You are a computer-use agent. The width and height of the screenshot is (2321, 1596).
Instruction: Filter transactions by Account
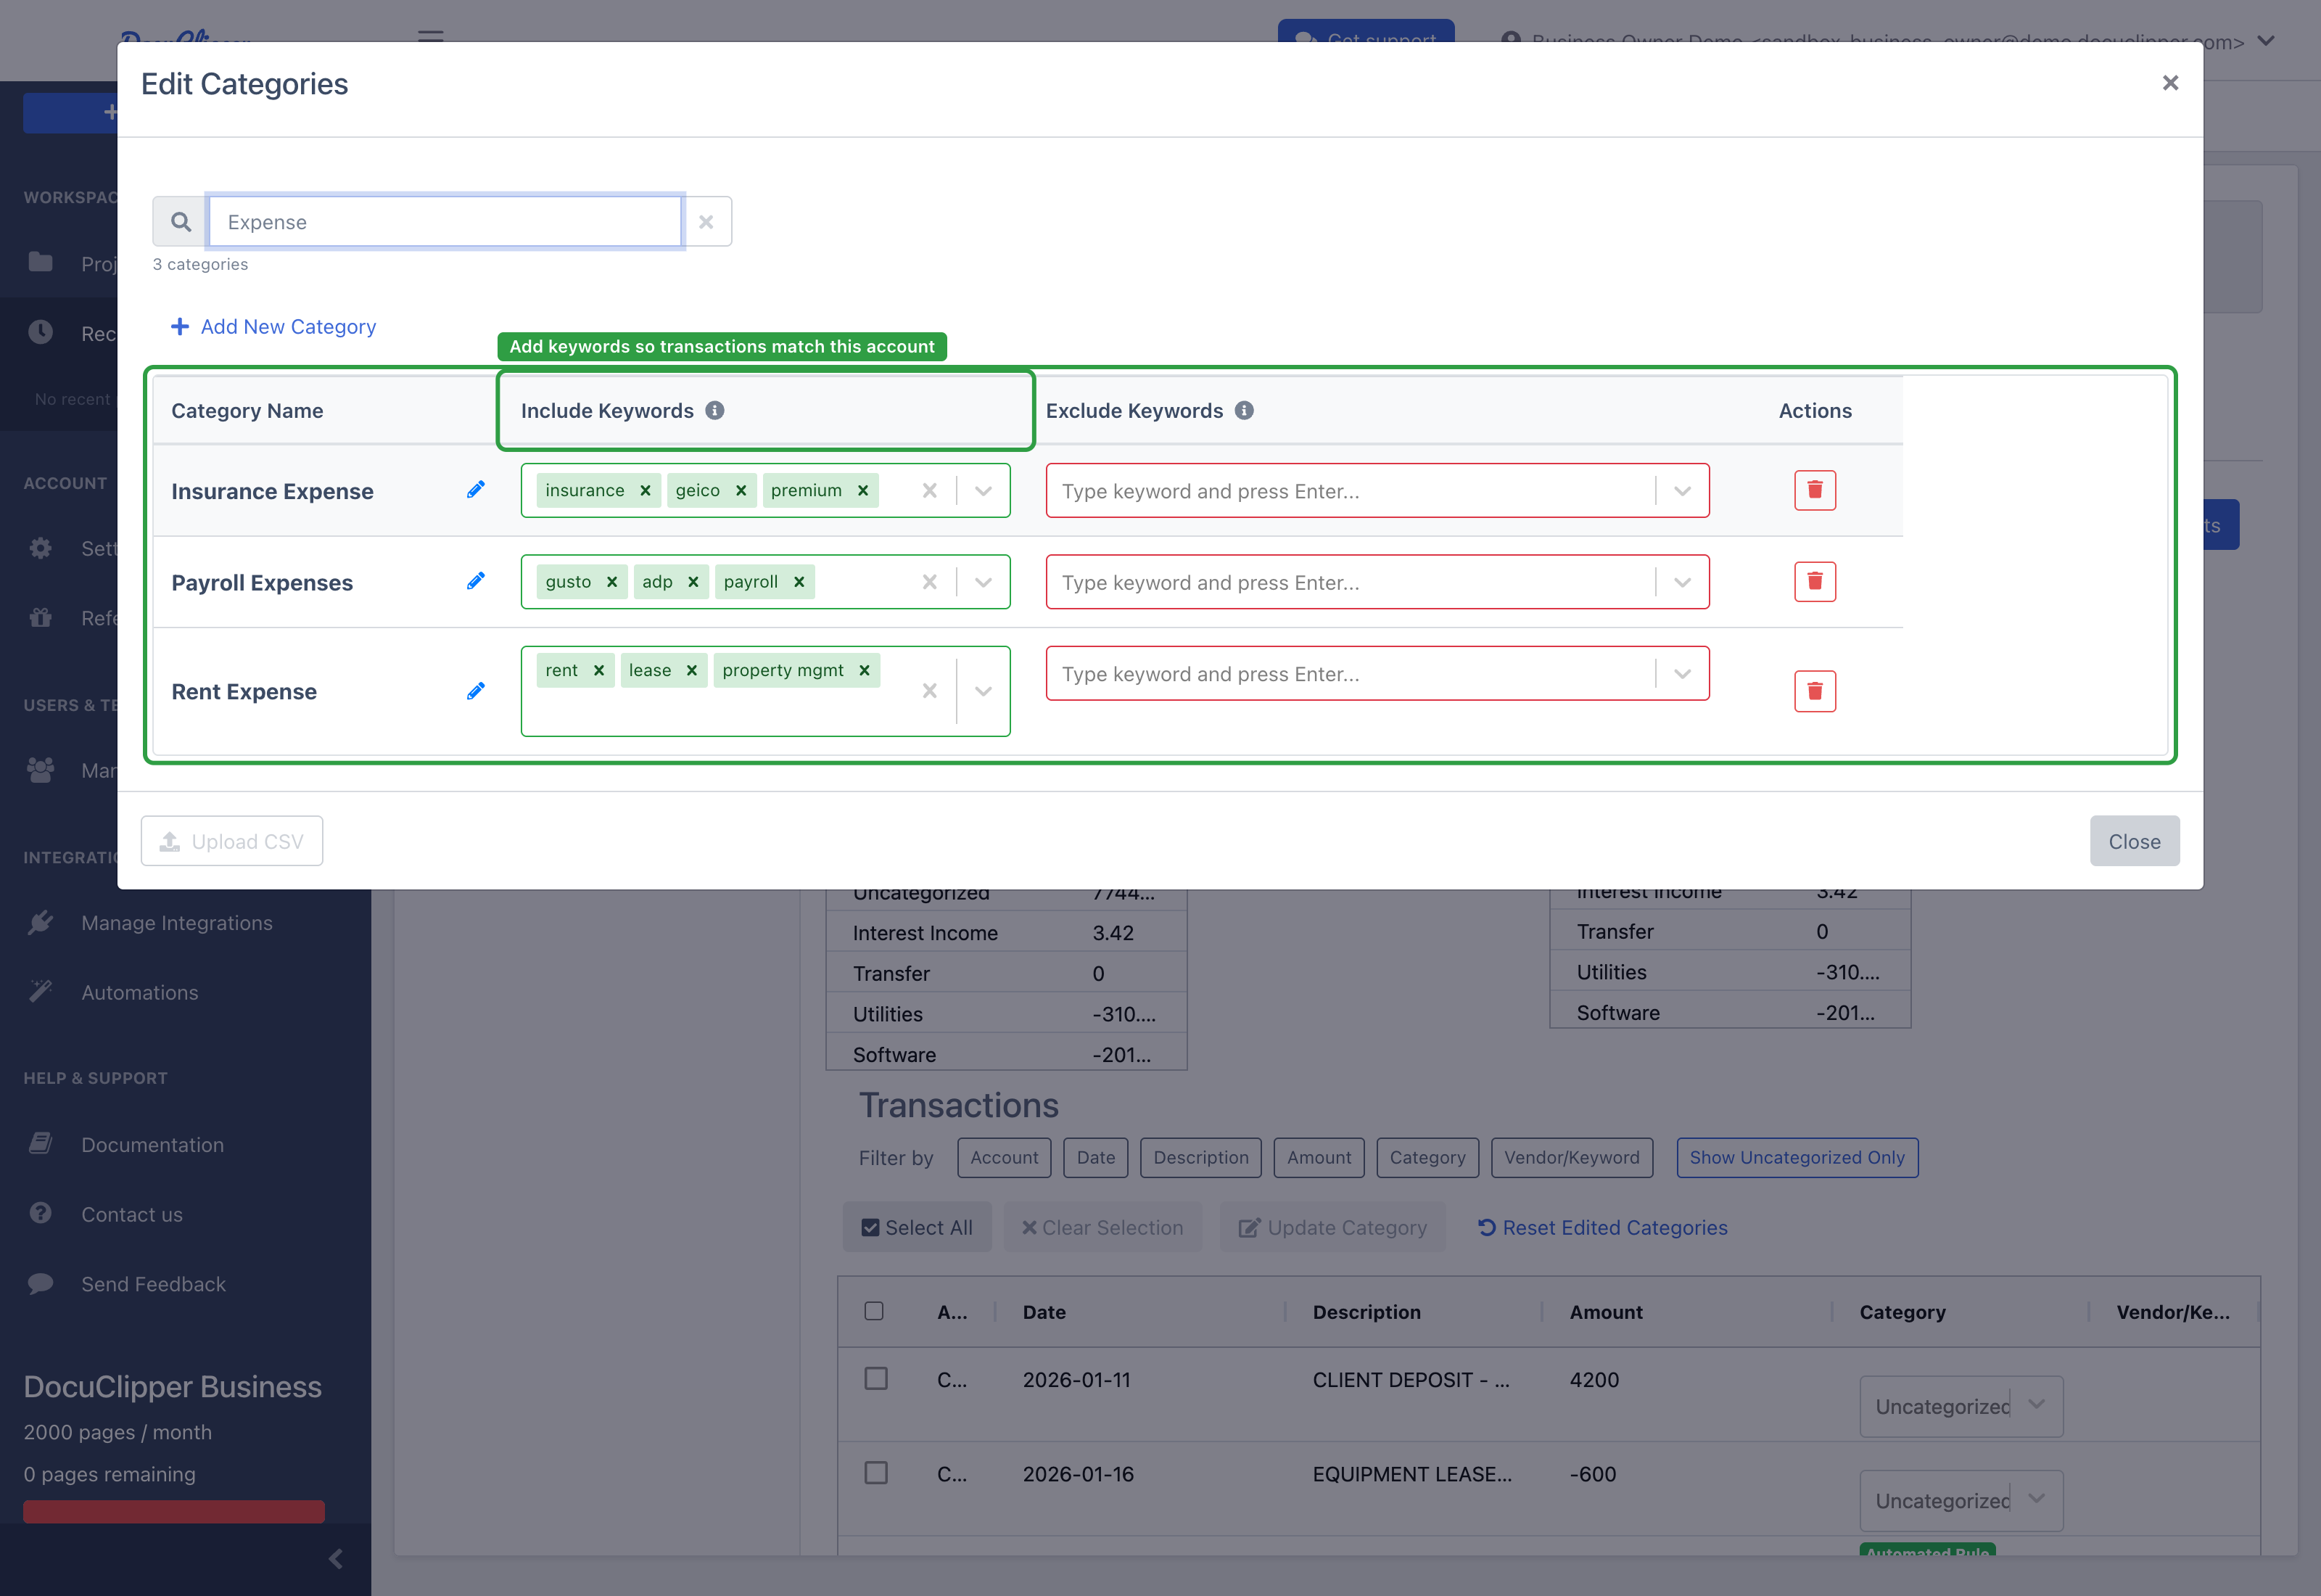1004,1157
